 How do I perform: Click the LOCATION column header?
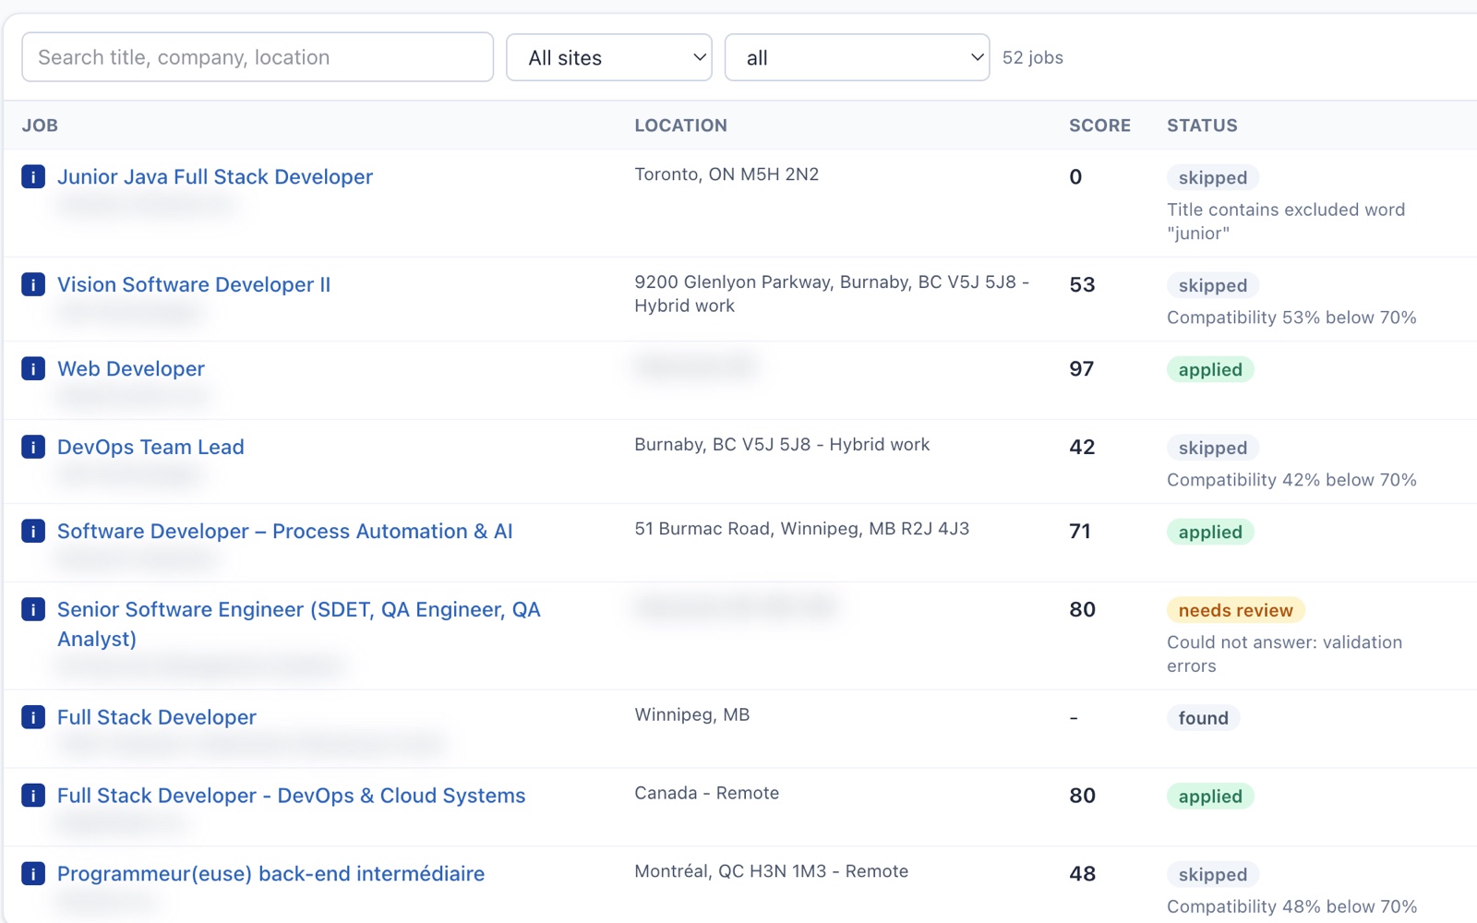pos(680,126)
